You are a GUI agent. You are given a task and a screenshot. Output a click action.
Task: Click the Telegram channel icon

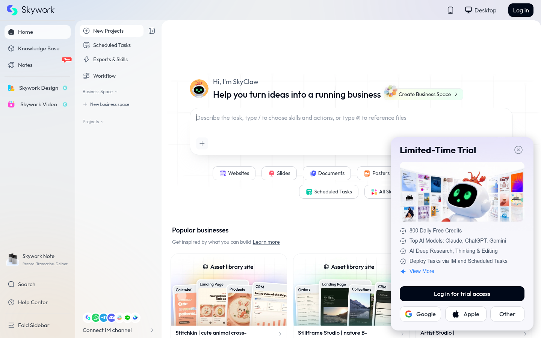click(x=104, y=318)
